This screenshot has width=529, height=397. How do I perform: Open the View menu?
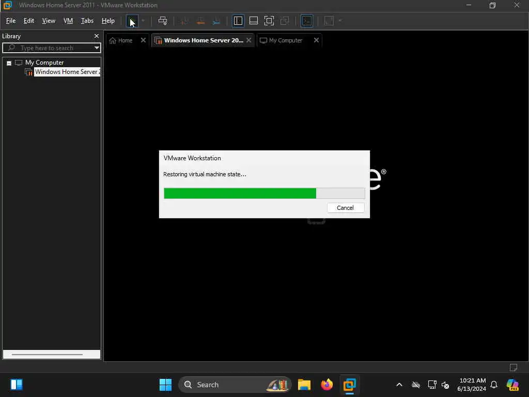click(x=49, y=21)
